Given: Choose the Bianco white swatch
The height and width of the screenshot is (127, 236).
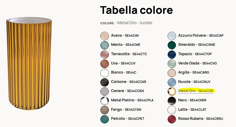Looking at the screenshot, I should click(x=105, y=73).
